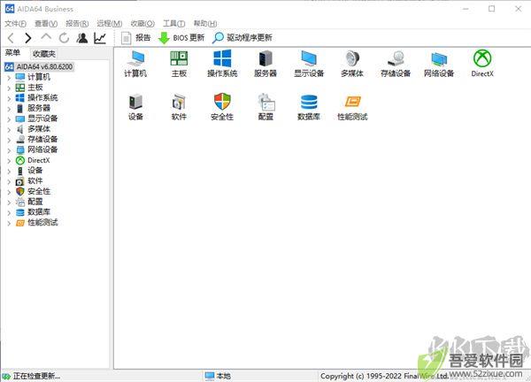Select 配置 in the left tree
The image size is (531, 382).
35,202
